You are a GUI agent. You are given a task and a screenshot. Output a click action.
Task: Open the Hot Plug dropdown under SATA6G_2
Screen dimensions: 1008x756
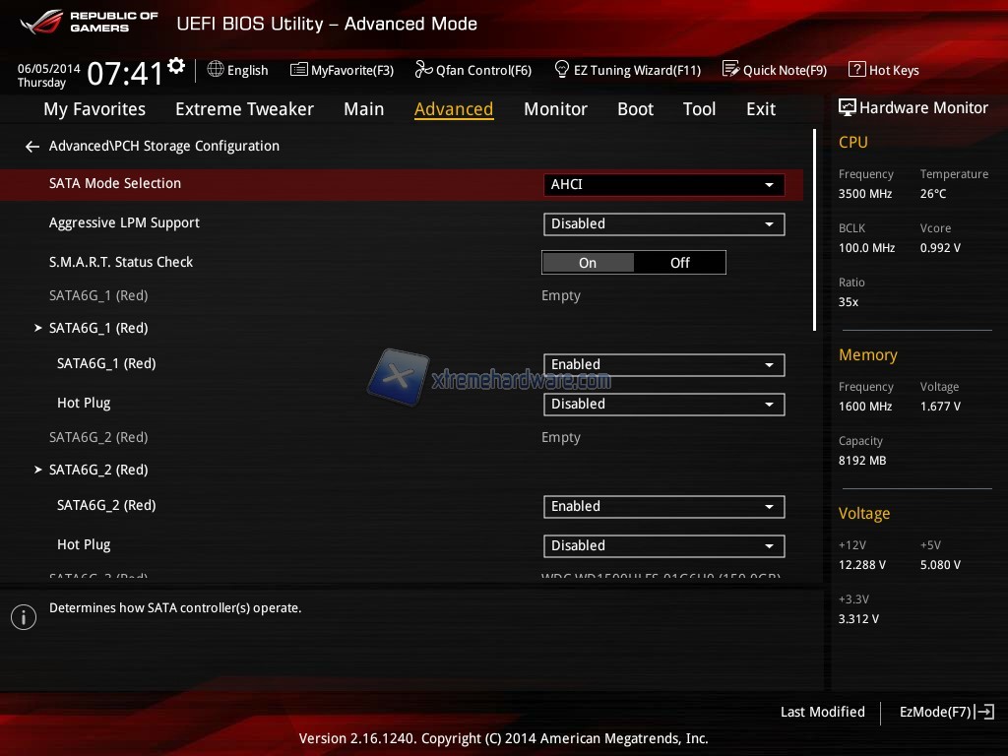click(x=663, y=545)
